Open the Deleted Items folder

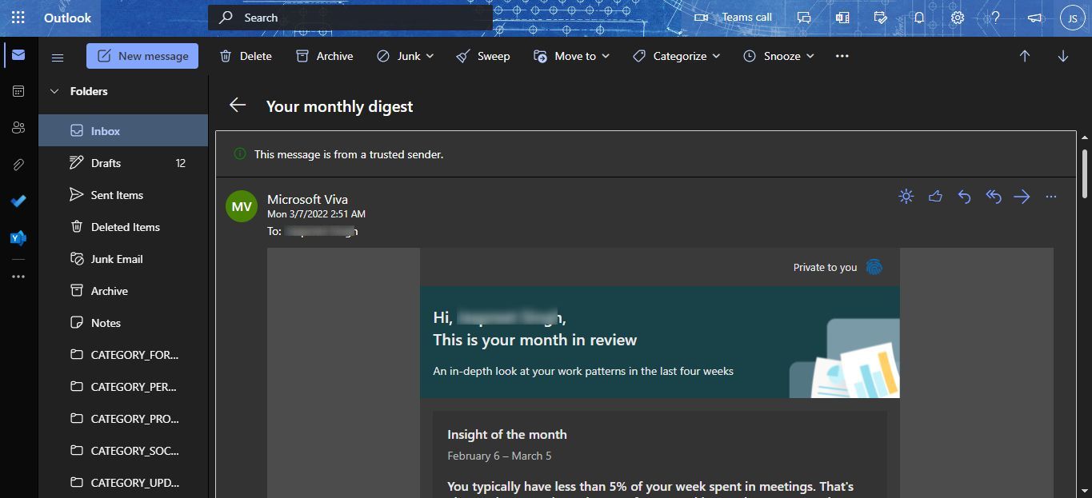click(x=124, y=227)
